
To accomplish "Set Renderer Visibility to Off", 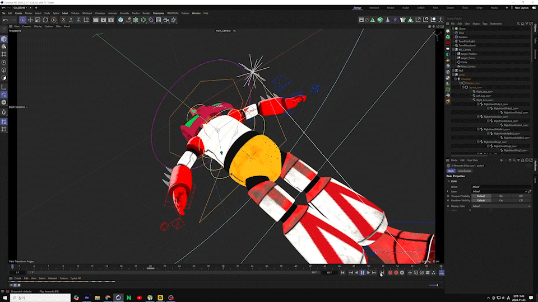I will tap(521, 200).
